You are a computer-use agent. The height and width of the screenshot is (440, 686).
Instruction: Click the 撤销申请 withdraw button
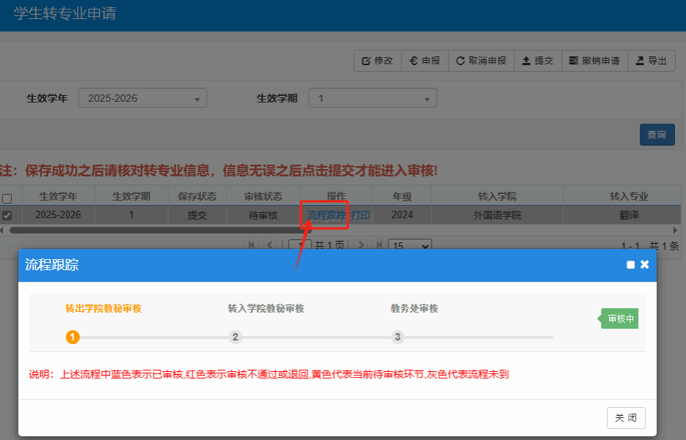(594, 61)
